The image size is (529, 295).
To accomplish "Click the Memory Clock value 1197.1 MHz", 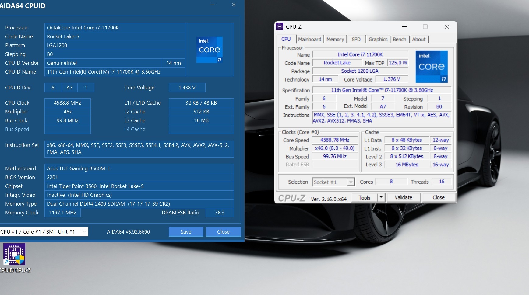I will coord(62,213).
